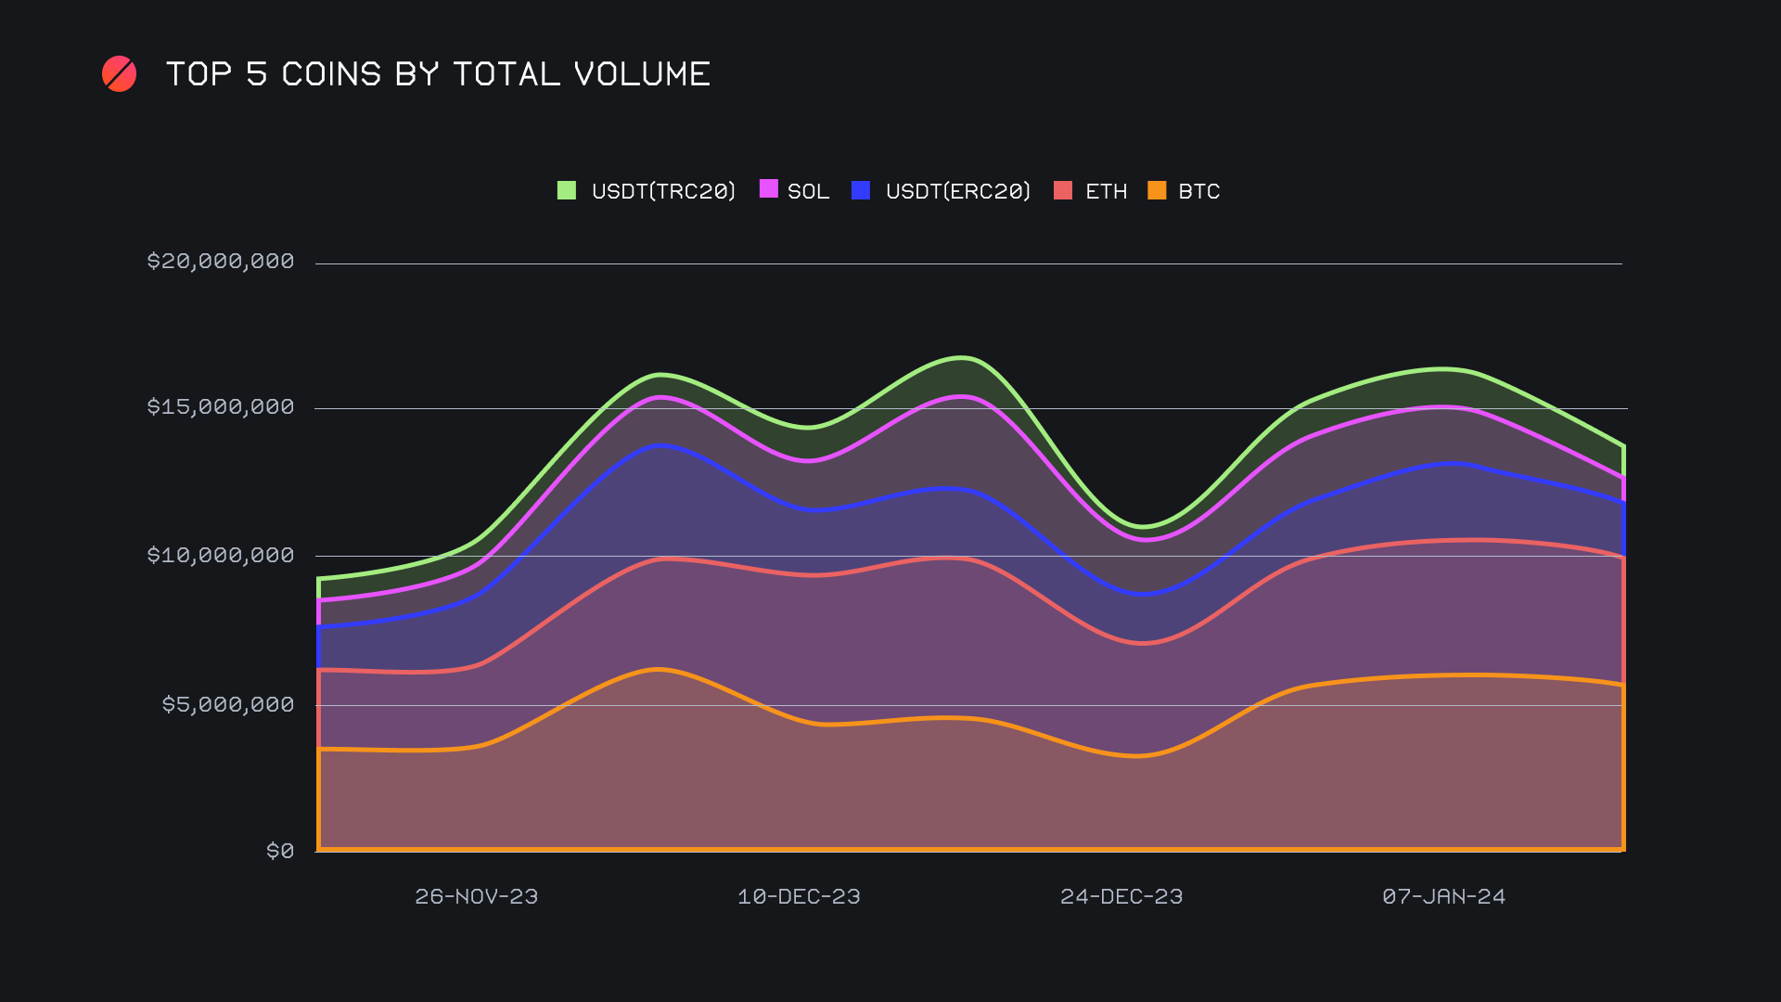The image size is (1781, 1002).
Task: Select the 24-DEC-23 x-axis date
Action: click(x=1121, y=896)
